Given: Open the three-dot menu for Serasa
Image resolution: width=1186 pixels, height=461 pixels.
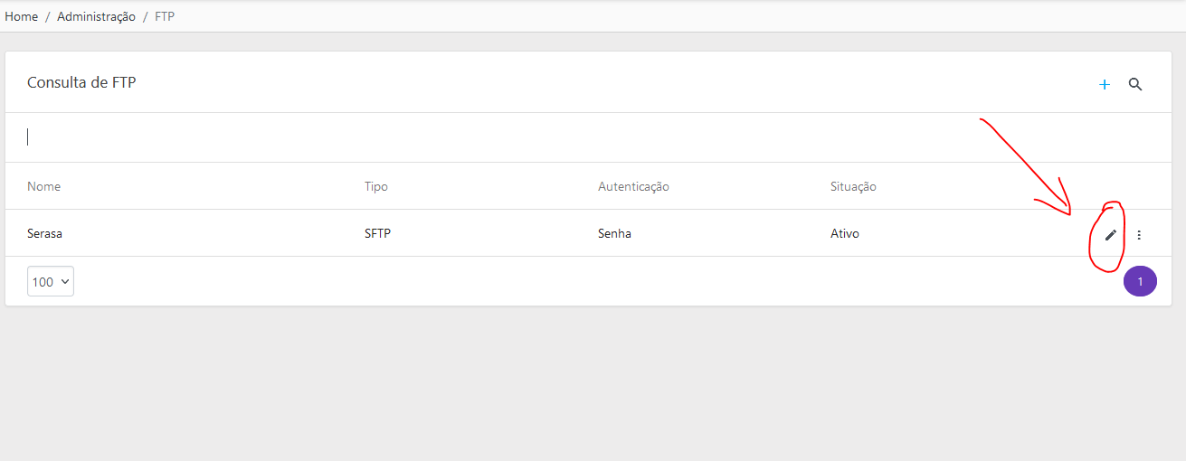Looking at the screenshot, I should [1139, 235].
